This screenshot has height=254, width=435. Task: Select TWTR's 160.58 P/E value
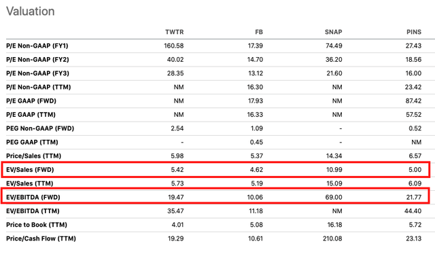174,46
